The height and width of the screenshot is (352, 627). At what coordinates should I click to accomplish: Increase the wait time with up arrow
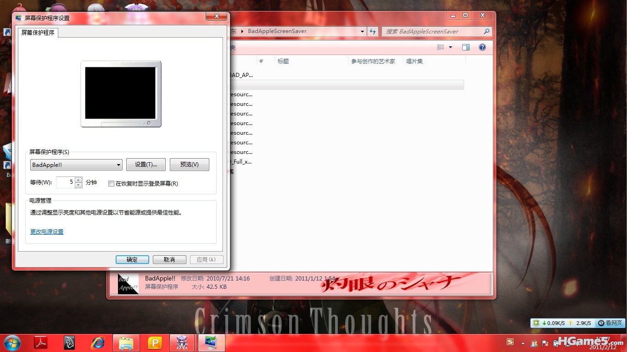point(78,180)
